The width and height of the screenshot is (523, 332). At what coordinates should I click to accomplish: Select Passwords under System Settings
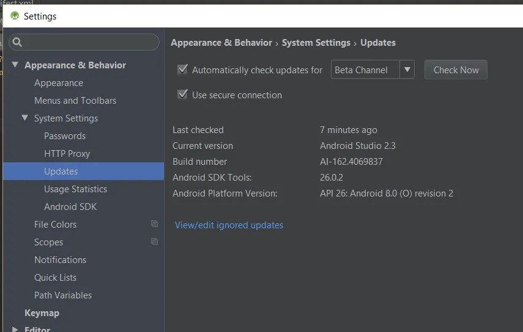65,136
